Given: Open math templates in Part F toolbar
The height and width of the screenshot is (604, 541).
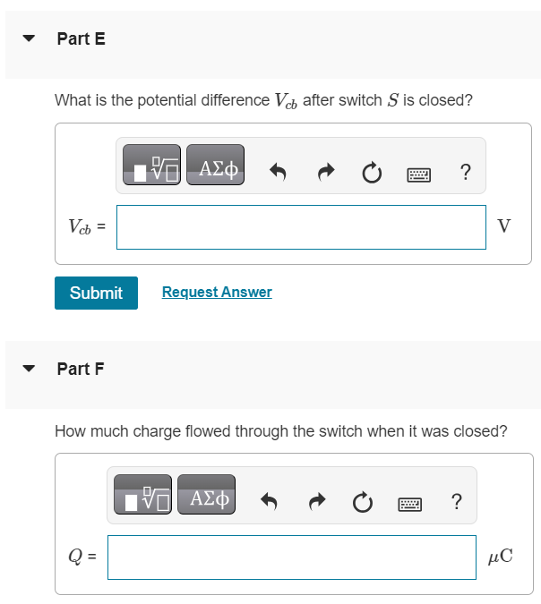Looking at the screenshot, I should (x=142, y=495).
